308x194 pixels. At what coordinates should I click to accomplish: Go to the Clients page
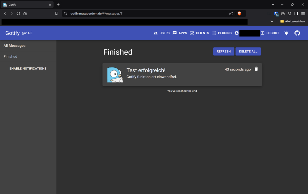pyautogui.click(x=199, y=33)
